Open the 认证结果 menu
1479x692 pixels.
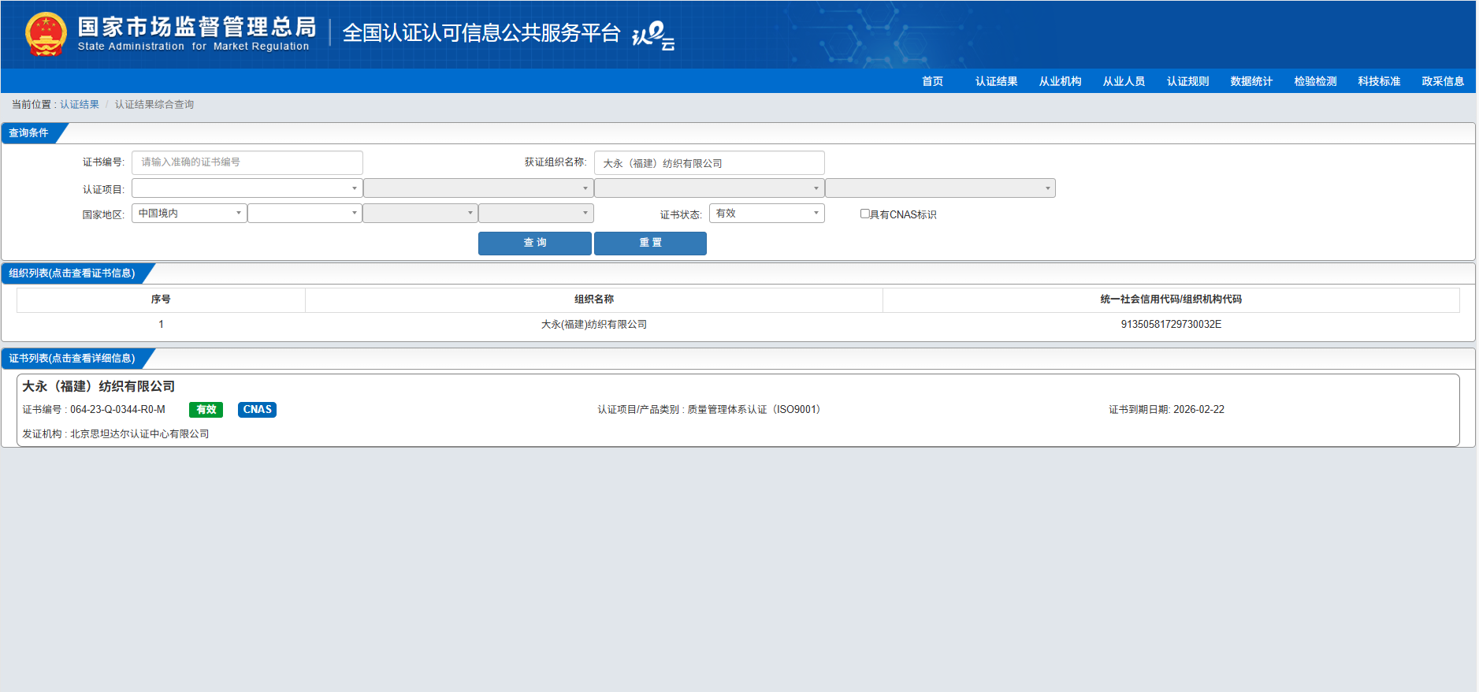996,81
